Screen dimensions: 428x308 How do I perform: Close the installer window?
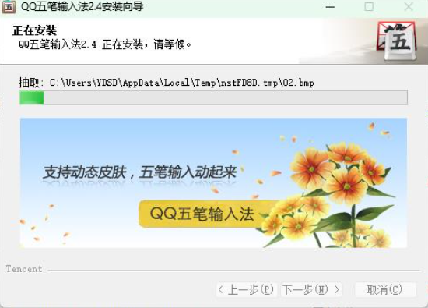coord(409,7)
